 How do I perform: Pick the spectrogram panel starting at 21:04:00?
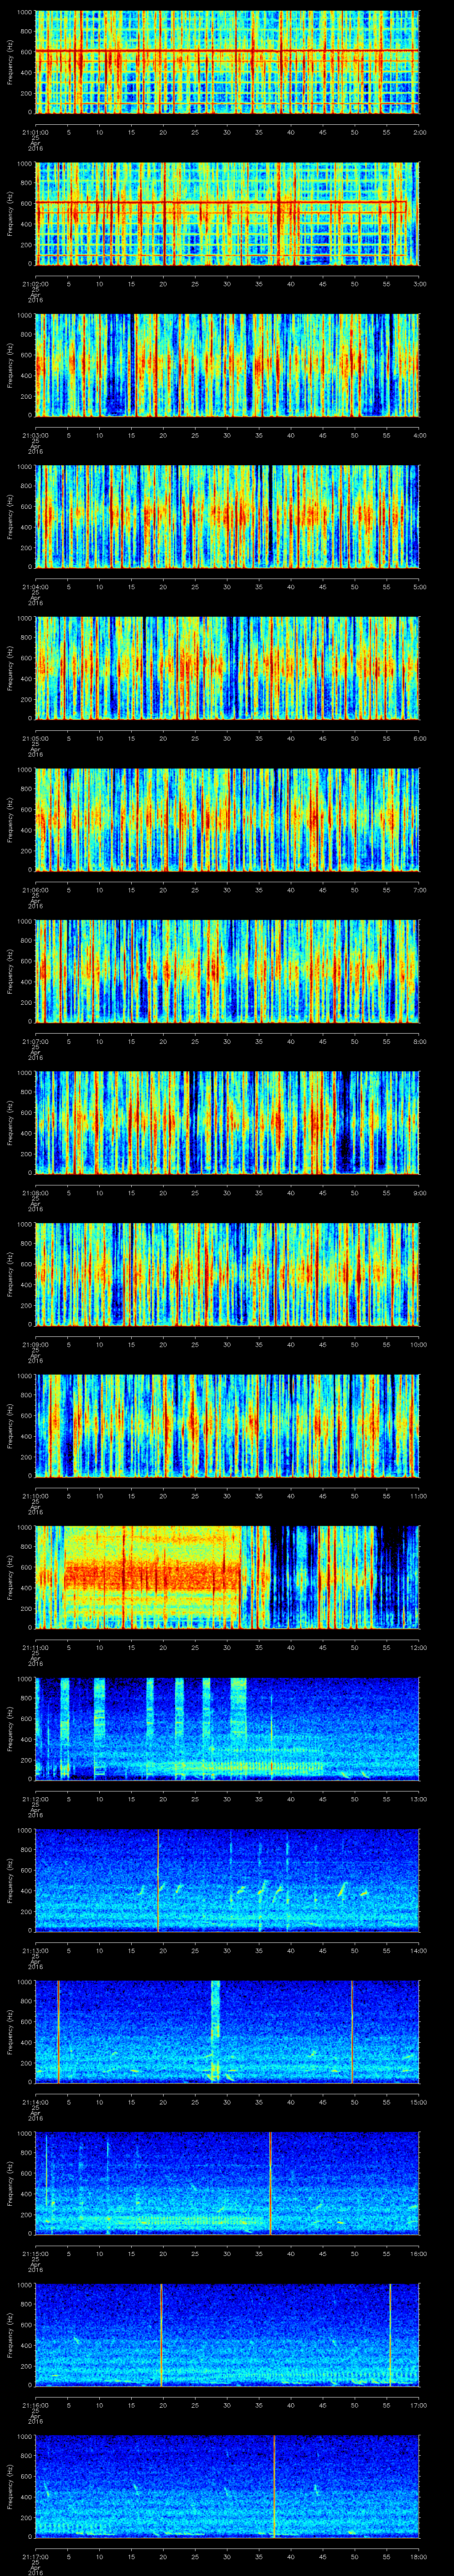pos(227,517)
